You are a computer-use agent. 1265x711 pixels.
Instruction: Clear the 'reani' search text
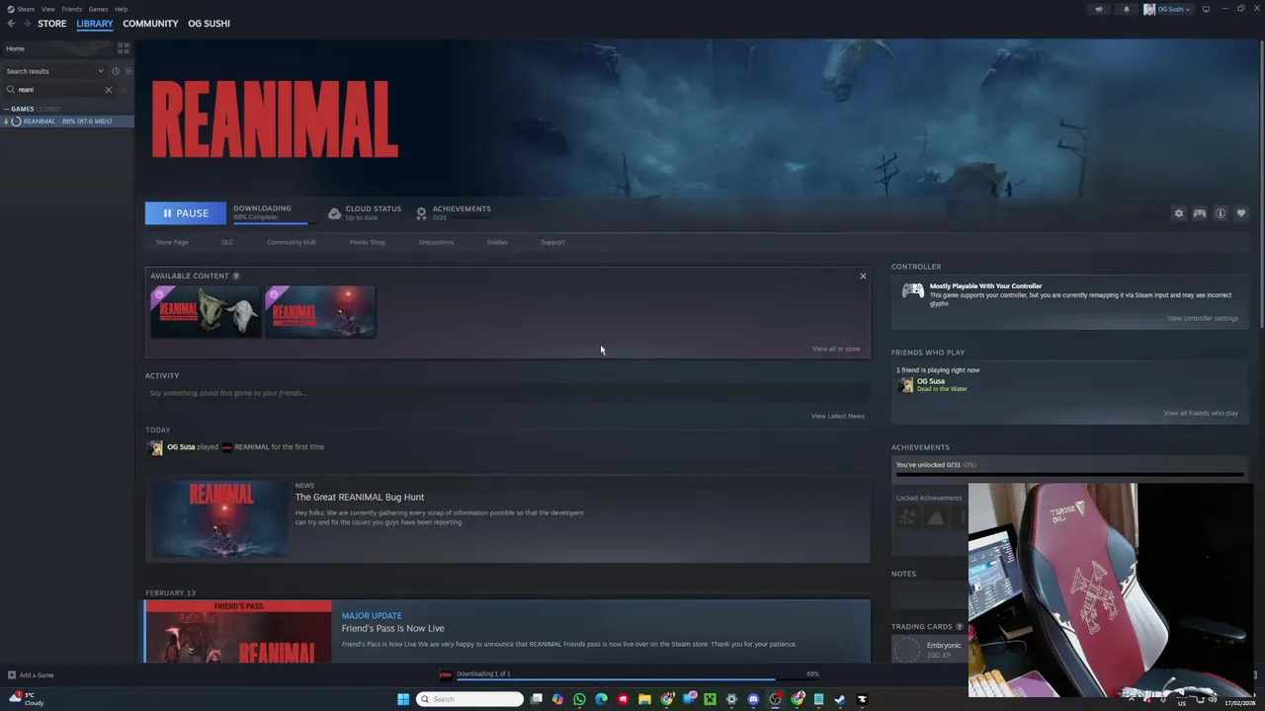click(x=109, y=90)
